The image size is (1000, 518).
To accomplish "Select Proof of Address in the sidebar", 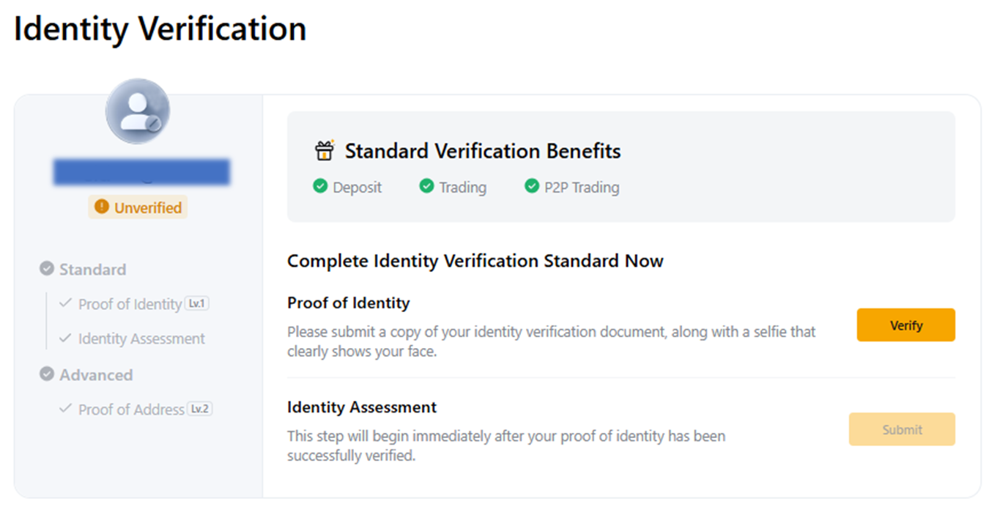I will pyautogui.click(x=131, y=410).
